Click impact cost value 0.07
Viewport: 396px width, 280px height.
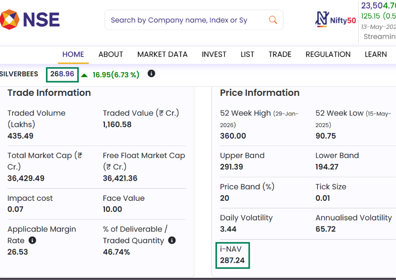point(16,209)
